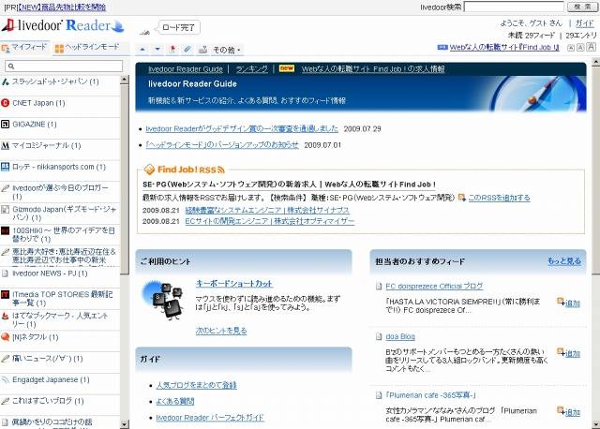The height and width of the screenshot is (429, 600).
Task: Click the sidebar scrollbar up arrow
Action: [125, 80]
